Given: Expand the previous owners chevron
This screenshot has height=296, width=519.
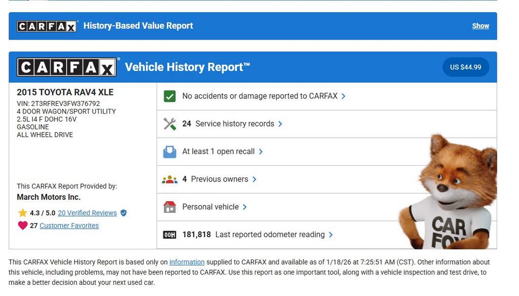Looking at the screenshot, I should (x=254, y=179).
